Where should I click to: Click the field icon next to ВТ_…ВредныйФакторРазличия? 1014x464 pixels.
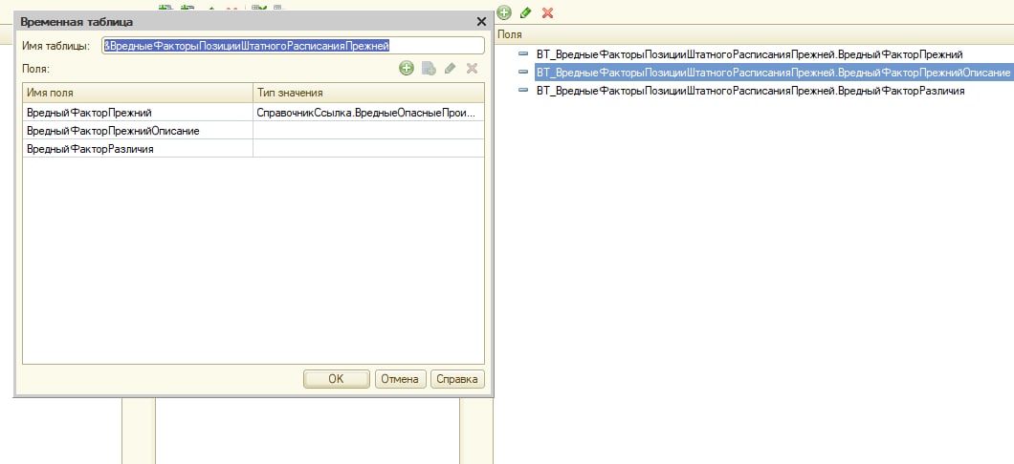[x=523, y=91]
